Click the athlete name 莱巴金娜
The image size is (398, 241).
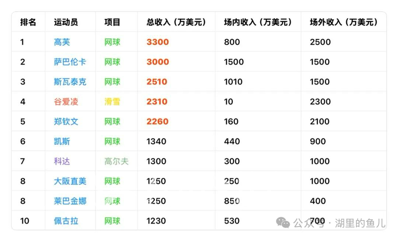coord(70,201)
